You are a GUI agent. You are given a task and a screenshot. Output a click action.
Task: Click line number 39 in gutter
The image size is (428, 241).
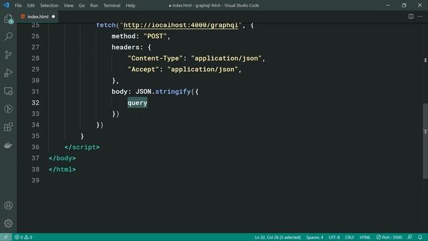pyautogui.click(x=35, y=180)
